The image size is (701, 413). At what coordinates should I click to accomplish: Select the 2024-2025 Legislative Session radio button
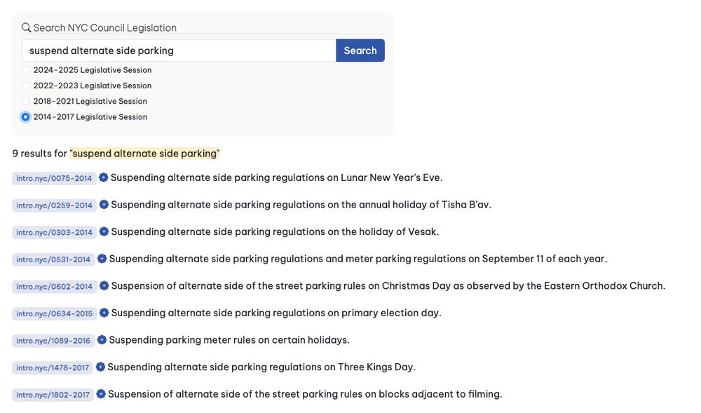[25, 70]
